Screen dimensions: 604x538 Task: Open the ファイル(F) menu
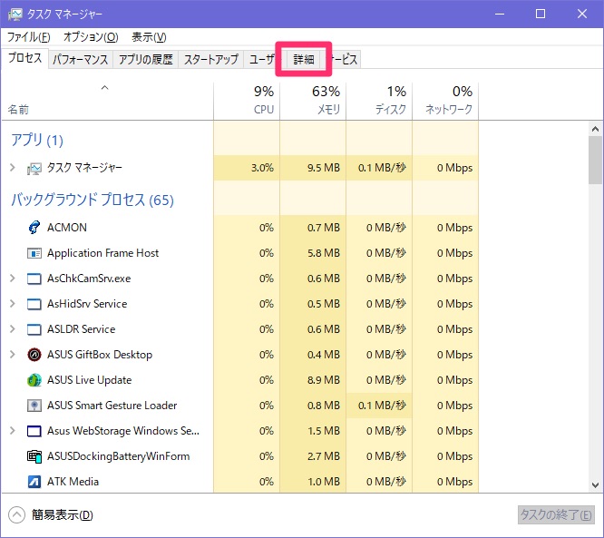(x=29, y=37)
